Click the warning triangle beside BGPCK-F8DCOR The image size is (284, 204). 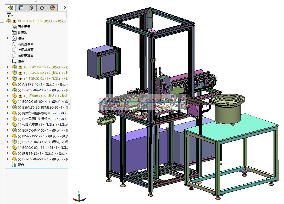pos(14,21)
